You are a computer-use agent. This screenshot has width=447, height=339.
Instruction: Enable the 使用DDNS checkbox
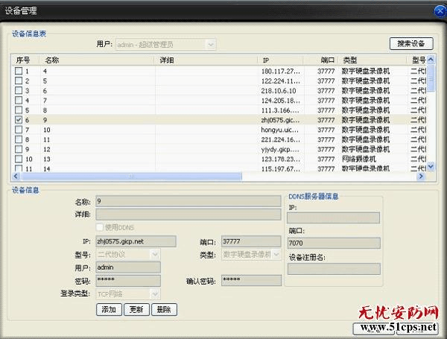pos(101,227)
